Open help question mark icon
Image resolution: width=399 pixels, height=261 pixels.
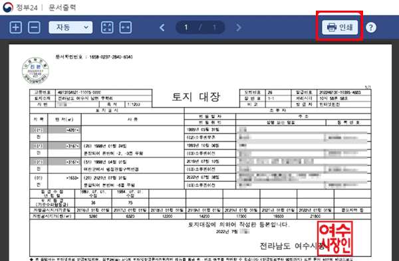tap(371, 27)
